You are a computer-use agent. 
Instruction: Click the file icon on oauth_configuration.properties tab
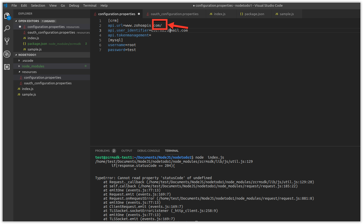point(148,14)
